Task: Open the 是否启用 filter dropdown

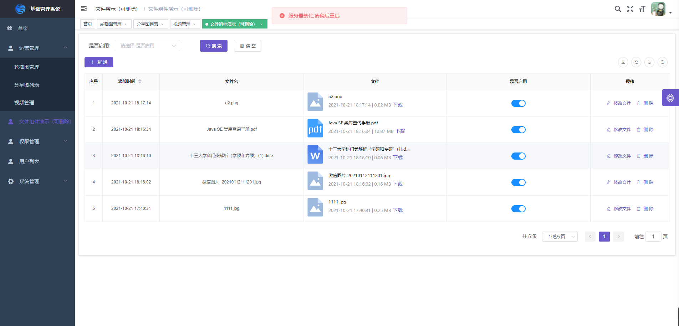Action: pyautogui.click(x=147, y=46)
